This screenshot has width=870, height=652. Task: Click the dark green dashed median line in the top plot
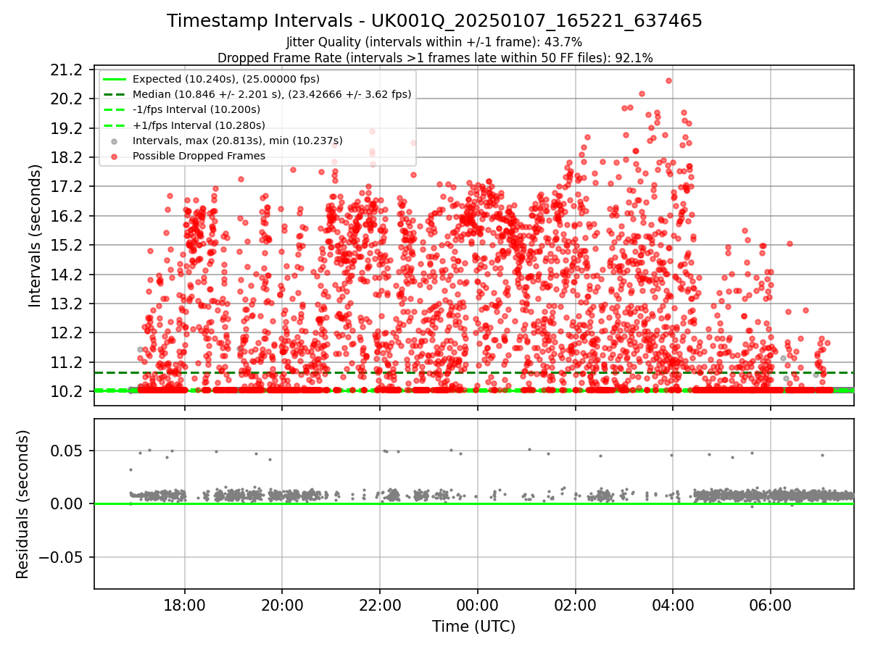(x=474, y=372)
